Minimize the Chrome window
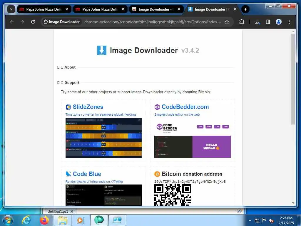 point(270,6)
